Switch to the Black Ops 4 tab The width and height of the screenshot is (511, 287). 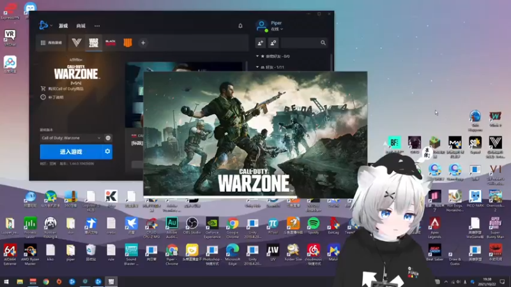127,43
